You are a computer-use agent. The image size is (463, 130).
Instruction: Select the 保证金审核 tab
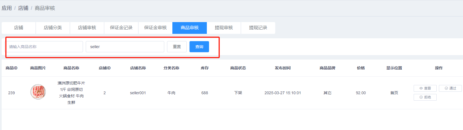[x=155, y=28]
